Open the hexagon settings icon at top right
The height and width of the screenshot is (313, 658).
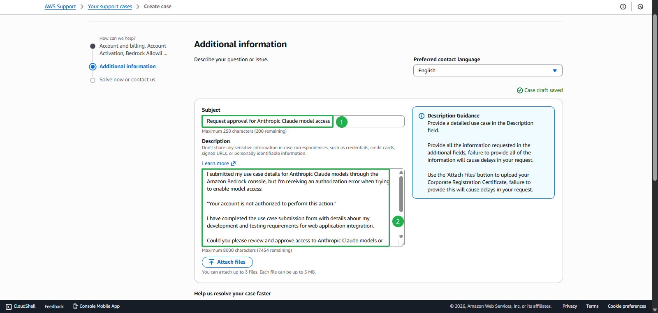640,7
